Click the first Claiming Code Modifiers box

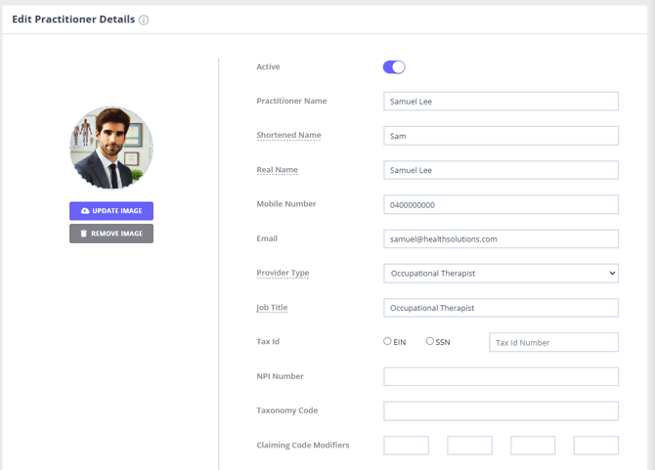406,446
